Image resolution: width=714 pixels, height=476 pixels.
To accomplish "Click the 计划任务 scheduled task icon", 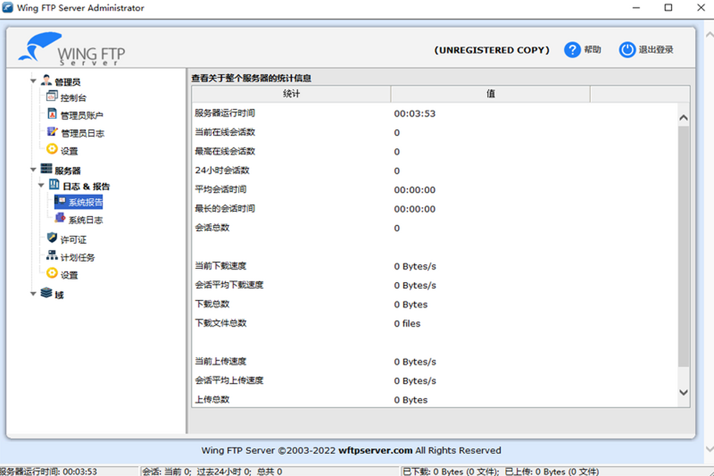I will (52, 256).
